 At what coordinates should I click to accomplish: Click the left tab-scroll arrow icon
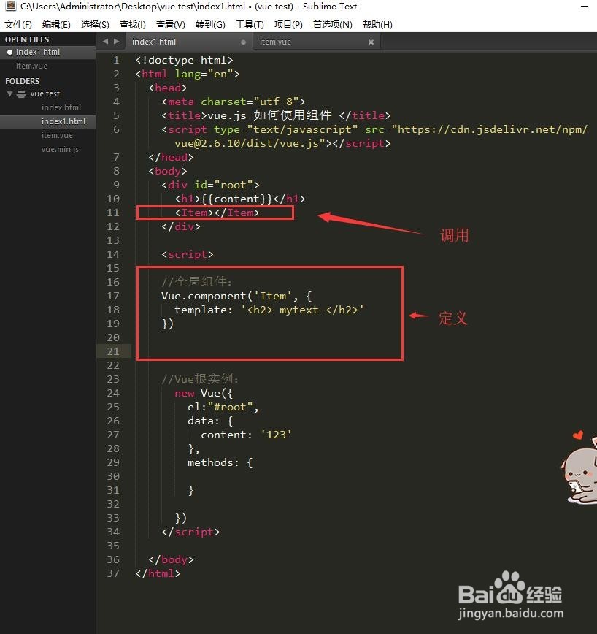click(105, 42)
